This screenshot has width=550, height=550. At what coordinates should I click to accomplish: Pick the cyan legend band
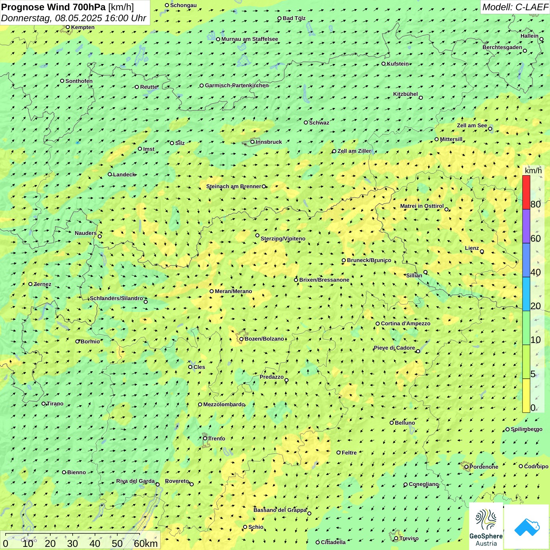(526, 294)
